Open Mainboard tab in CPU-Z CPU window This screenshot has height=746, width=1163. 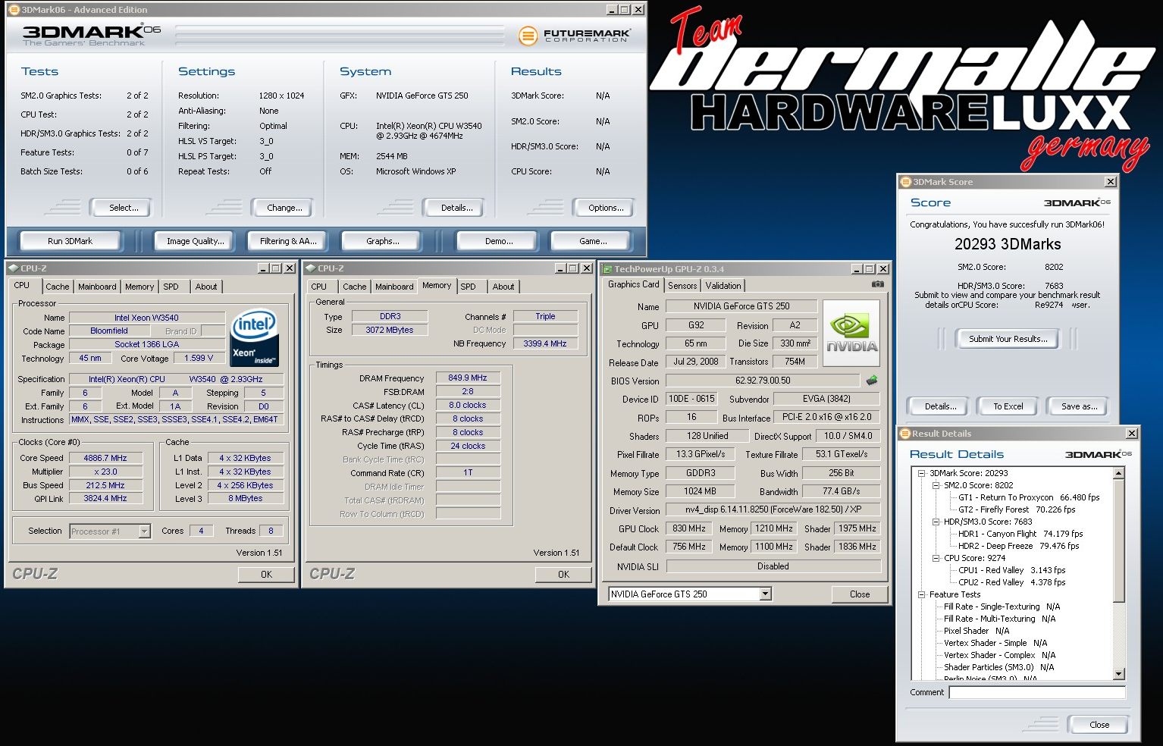click(x=97, y=287)
